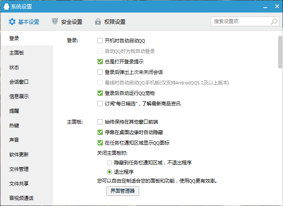Choose the 退出程序 radio button

109,172
